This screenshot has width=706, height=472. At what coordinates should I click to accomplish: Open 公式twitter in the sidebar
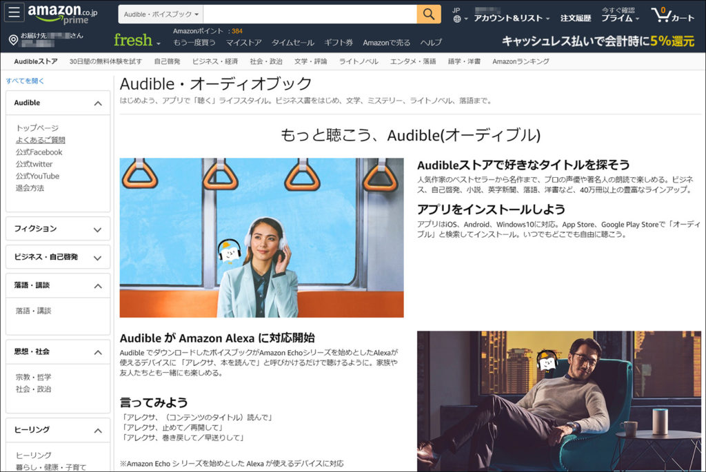34,164
